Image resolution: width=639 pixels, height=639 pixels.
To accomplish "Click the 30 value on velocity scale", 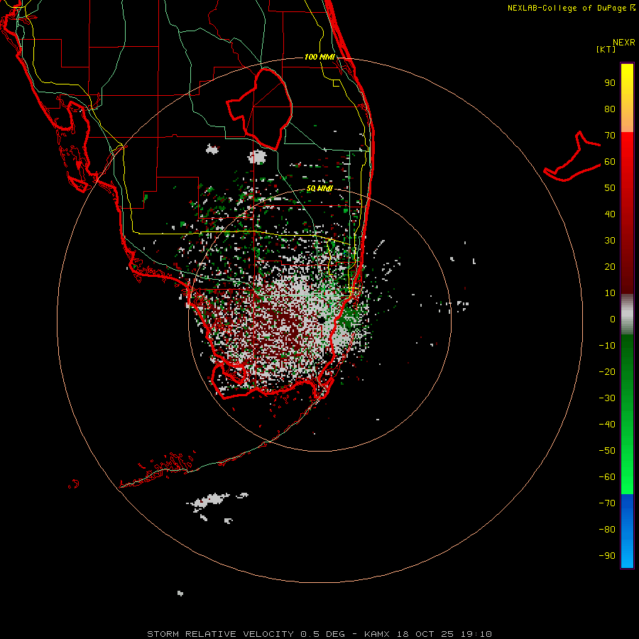I will pyautogui.click(x=610, y=241).
